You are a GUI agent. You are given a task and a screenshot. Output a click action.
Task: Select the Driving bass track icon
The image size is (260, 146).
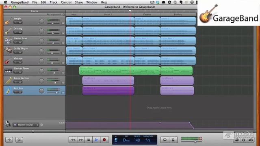coord(8,31)
